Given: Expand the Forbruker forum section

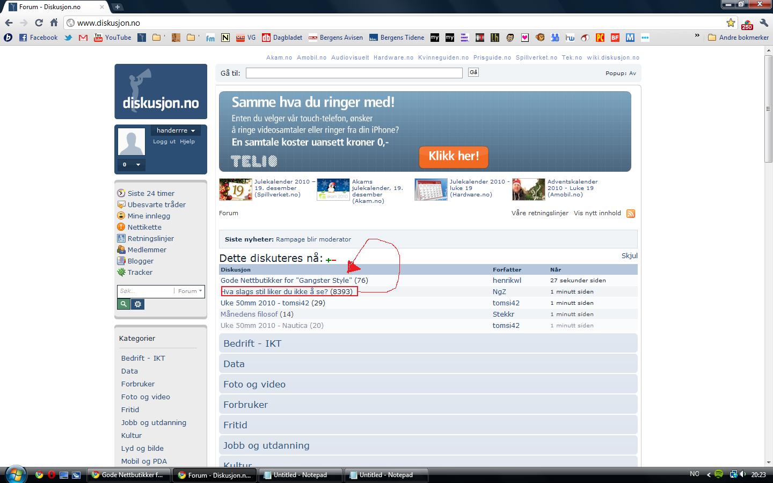Looking at the screenshot, I should click(x=428, y=405).
